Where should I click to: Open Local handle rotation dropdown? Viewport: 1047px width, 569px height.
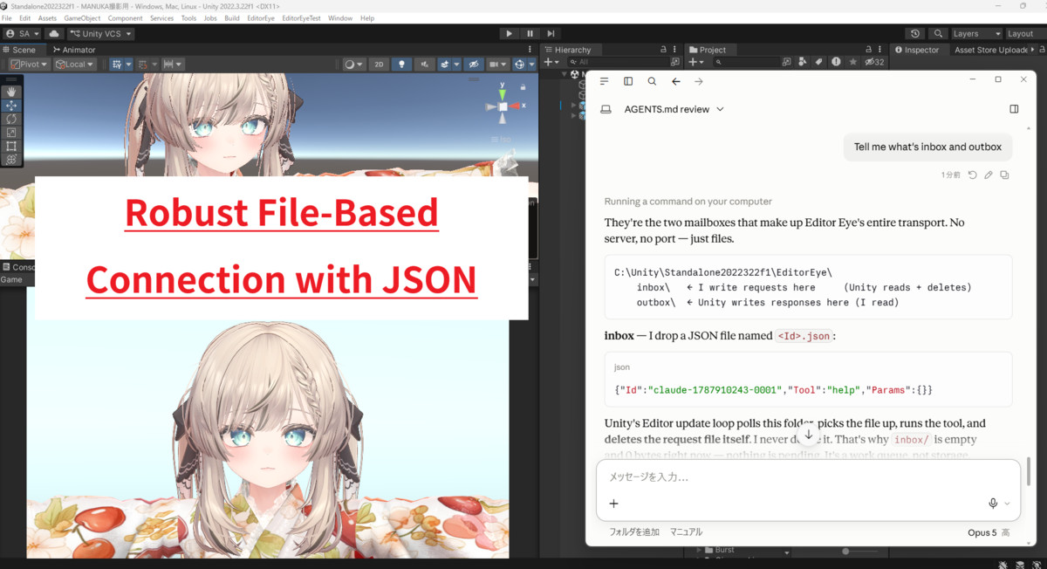click(74, 64)
